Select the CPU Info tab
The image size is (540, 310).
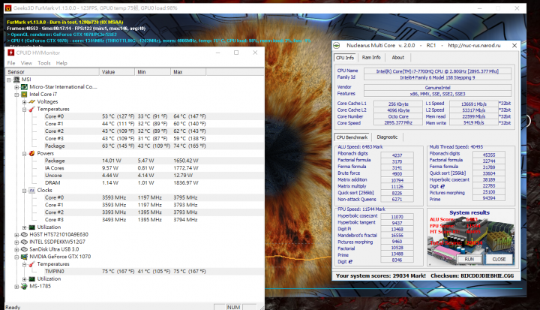click(345, 58)
